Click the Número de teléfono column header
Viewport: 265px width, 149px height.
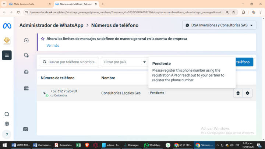pos(58,78)
